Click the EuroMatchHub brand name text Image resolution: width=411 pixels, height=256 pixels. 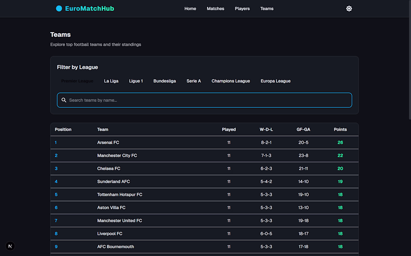pyautogui.click(x=90, y=9)
